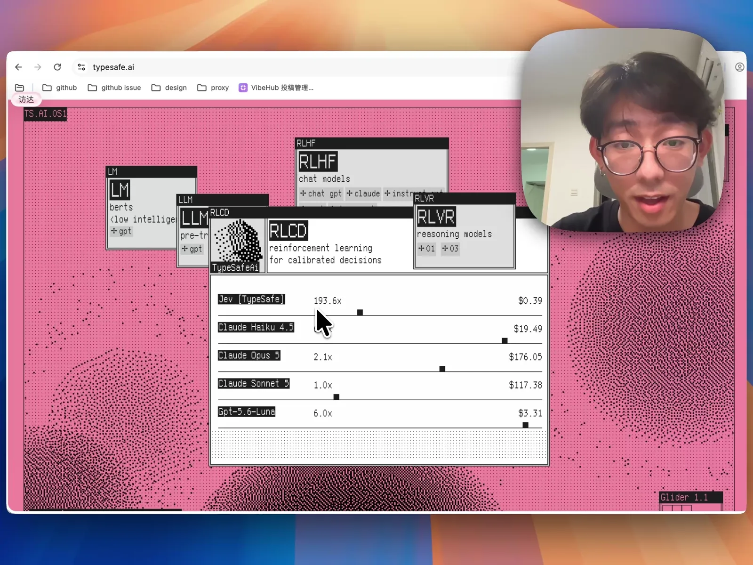Screen dimensions: 753x565
Task: Select the Gpt-5.6-Luna label
Action: [x=247, y=412]
